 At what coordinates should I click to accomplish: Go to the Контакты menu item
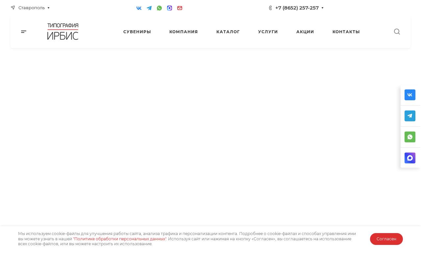(346, 32)
